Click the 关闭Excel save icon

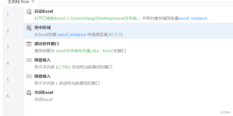coord(29,92)
